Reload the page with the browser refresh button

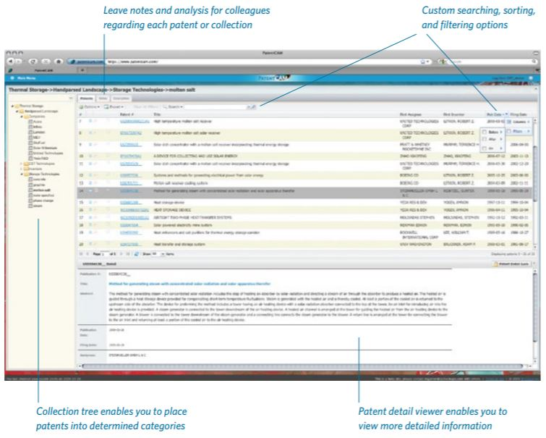[x=33, y=62]
